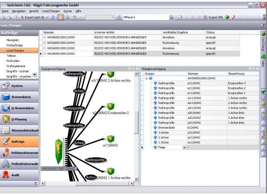
Task: Select the Q-Planung sidebar module
Action: coord(20,118)
